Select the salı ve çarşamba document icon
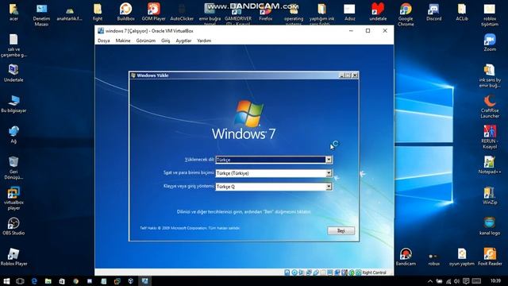Screen dimensions: 508x286 [x=13, y=45]
